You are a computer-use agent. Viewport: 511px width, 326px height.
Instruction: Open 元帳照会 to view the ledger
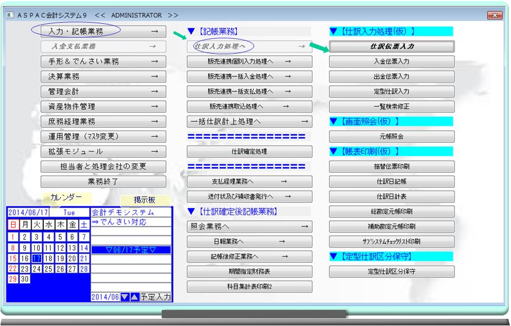tap(391, 136)
